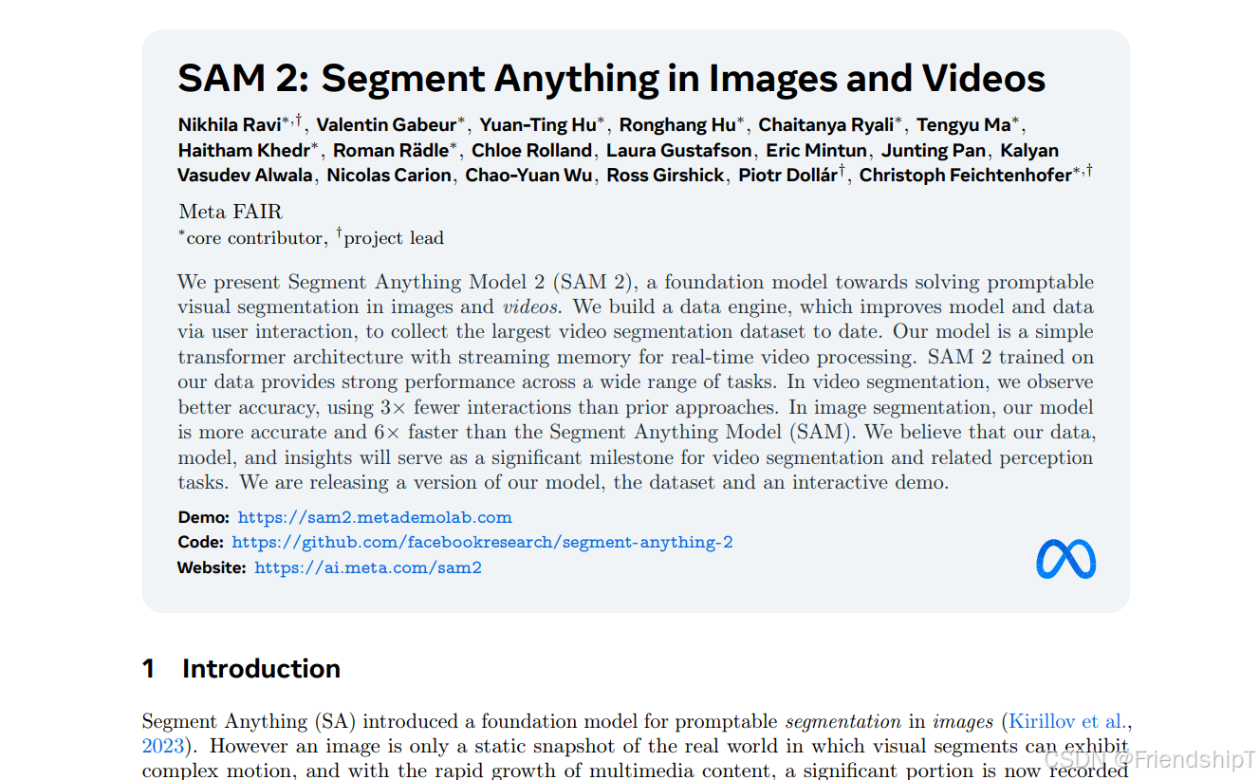The image size is (1259, 780).
Task: Select author name Ross Girshick
Action: pos(665,175)
